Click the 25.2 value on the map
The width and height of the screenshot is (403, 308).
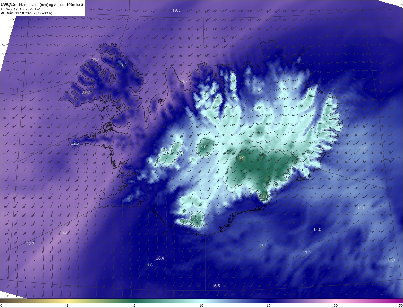(63, 233)
